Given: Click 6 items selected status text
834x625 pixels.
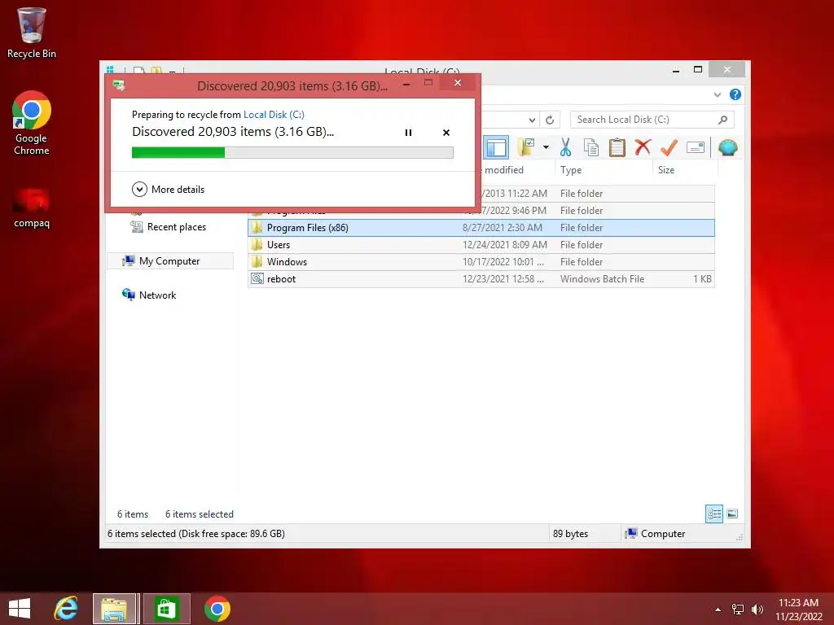Looking at the screenshot, I should click(x=200, y=514).
